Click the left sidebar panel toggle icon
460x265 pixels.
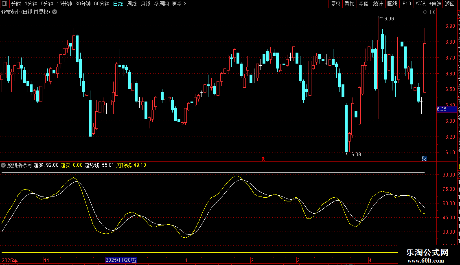[4, 4]
